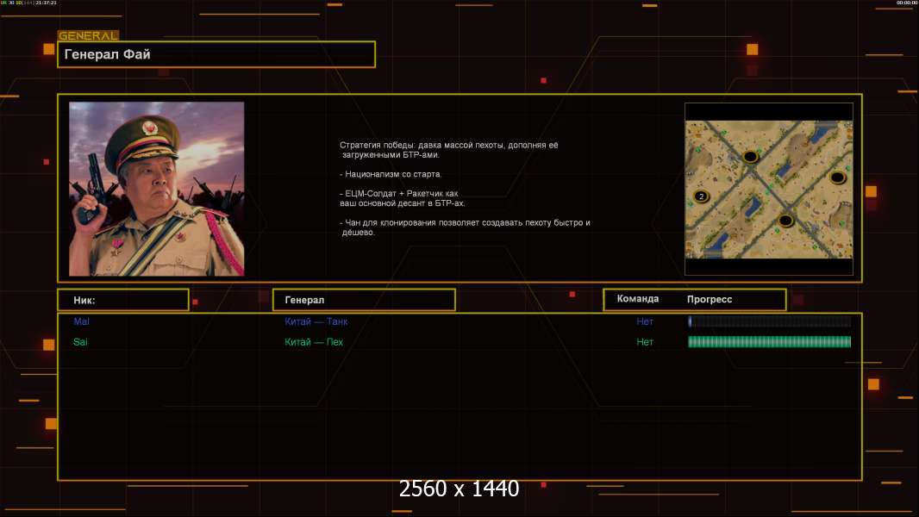Viewport: 919px width, 517px height.
Task: Click the rightmost empty start position on map
Action: click(x=838, y=177)
